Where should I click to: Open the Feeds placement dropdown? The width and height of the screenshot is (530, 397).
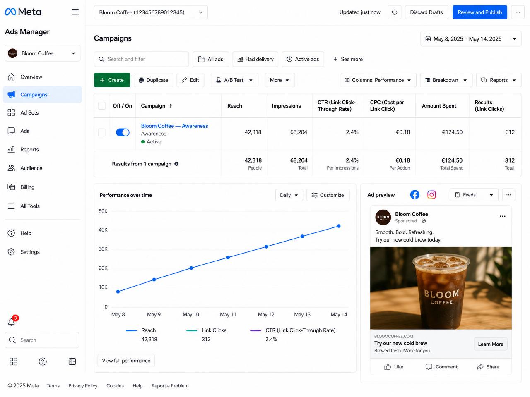(x=474, y=195)
